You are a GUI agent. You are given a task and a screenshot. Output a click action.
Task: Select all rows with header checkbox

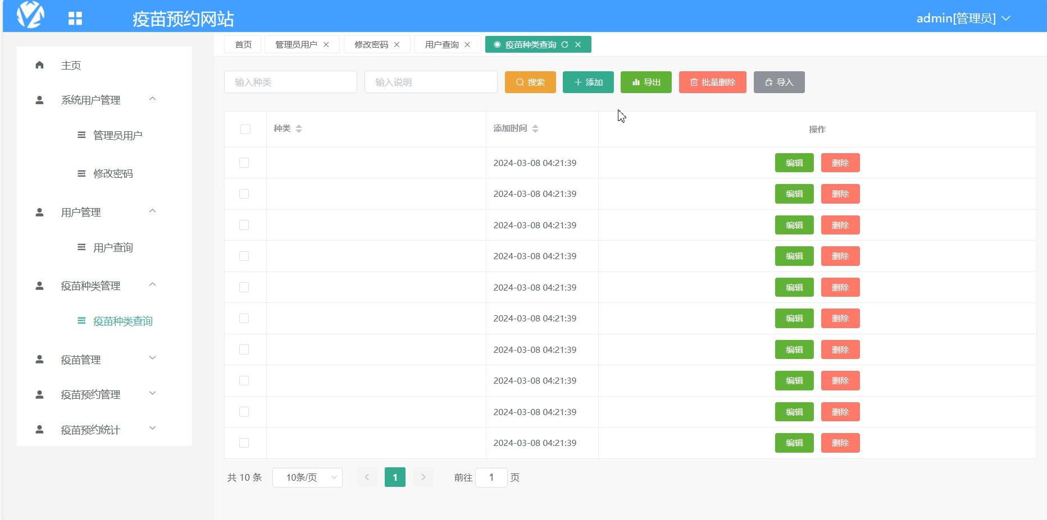(245, 129)
